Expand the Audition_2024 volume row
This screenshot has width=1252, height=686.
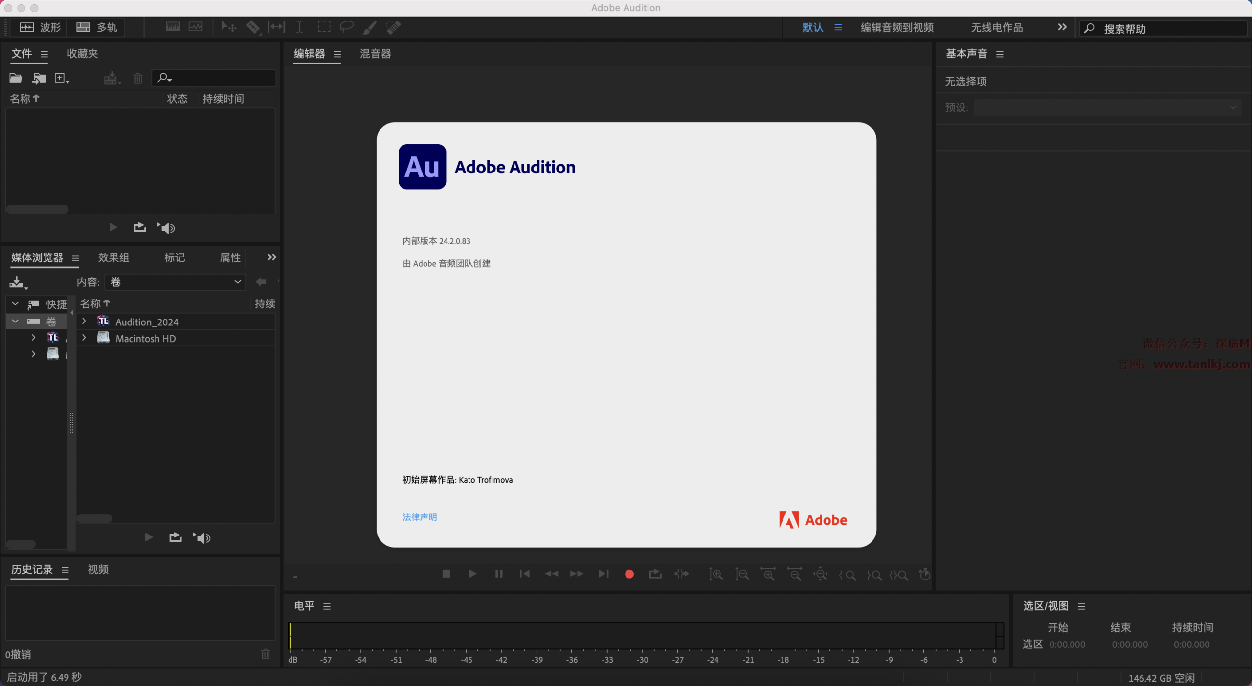tap(84, 321)
